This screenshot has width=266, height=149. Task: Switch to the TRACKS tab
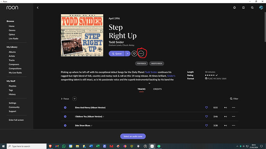141,89
